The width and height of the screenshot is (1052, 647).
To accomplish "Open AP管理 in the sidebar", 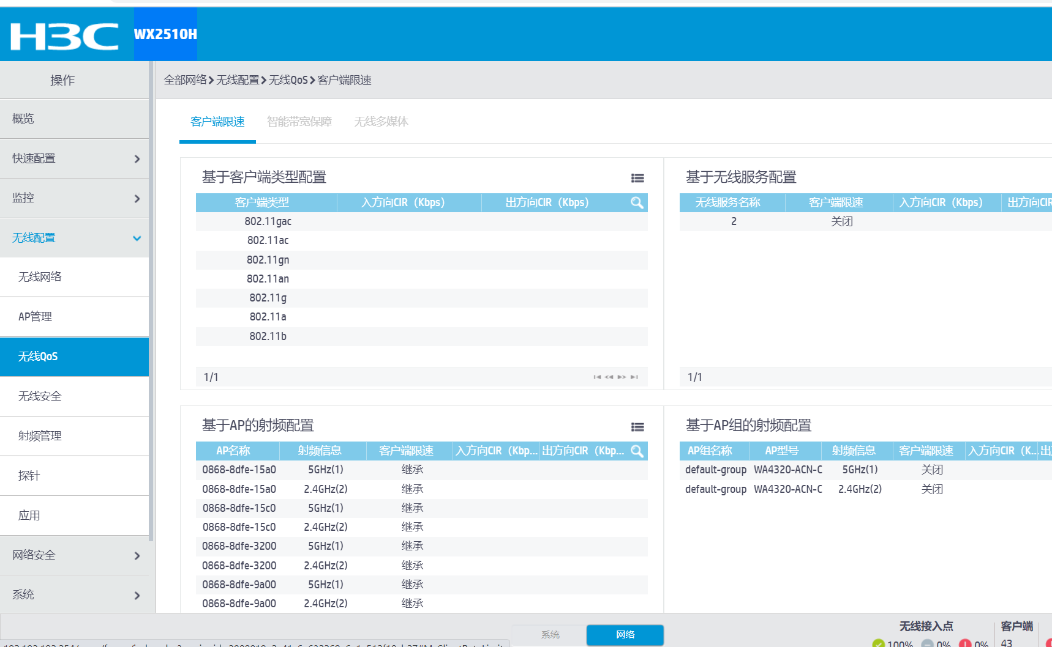I will click(x=35, y=317).
